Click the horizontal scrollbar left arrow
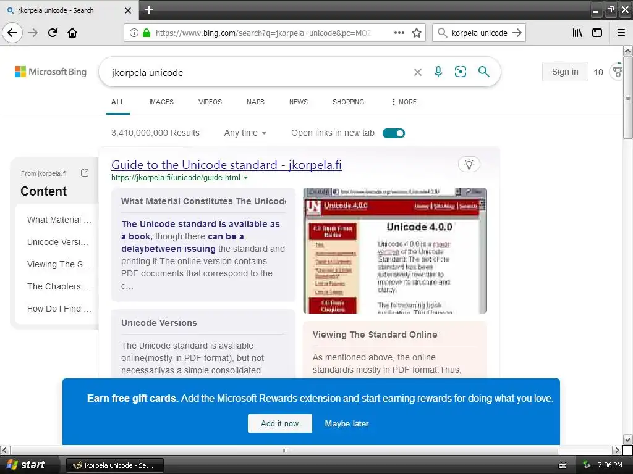Screen dimensions: 633x474 pos(5,450)
